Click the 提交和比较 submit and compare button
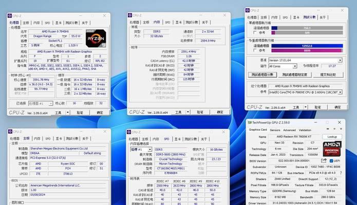Screen dimensions: 357x205 (x=328, y=75)
